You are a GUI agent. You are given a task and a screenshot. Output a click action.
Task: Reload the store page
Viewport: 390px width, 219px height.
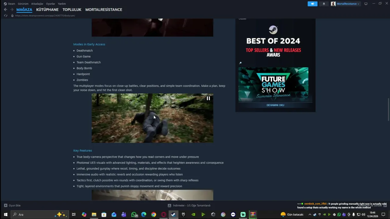coord(5,16)
